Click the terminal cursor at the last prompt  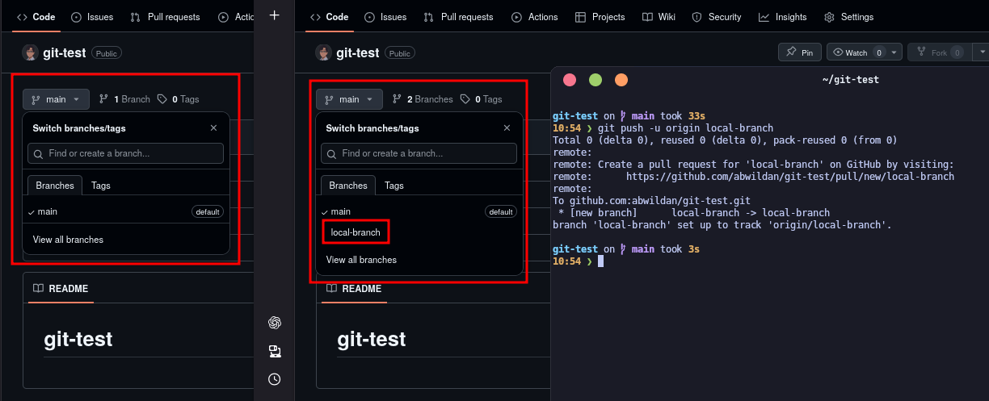[600, 261]
